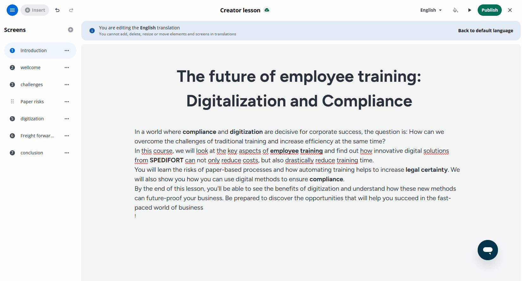The image size is (522, 281).
Task: Click the redo arrow icon
Action: click(71, 10)
